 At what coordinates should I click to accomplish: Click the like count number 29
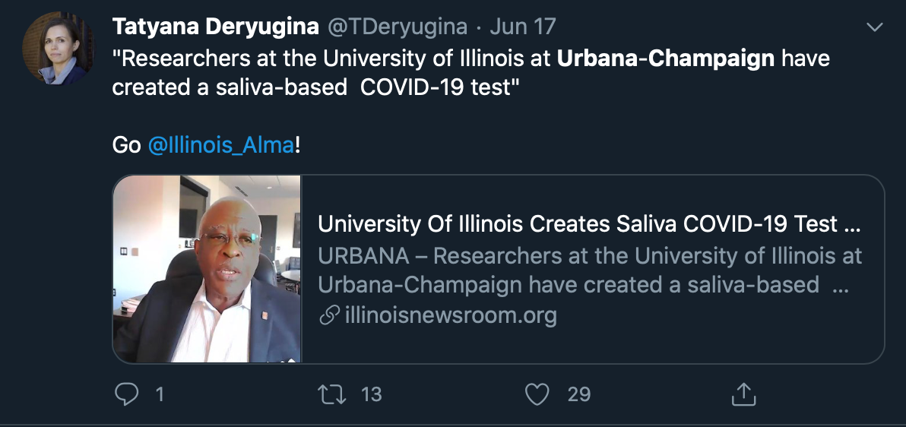[x=579, y=394]
